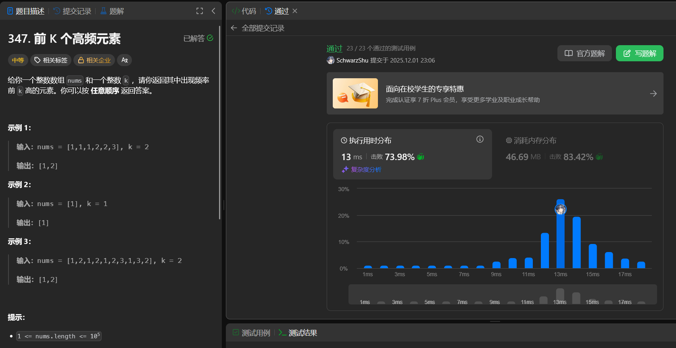Viewport: 676px width, 348px height.
Task: Click the chart range slider below histogram
Action: tap(502, 295)
